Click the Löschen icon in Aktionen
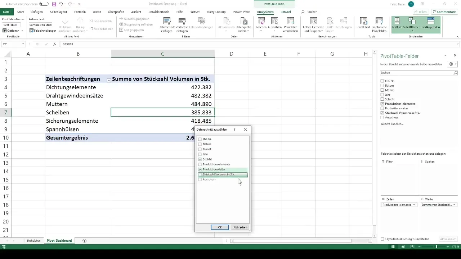Screen dimensions: 461x259 [x=261, y=25]
